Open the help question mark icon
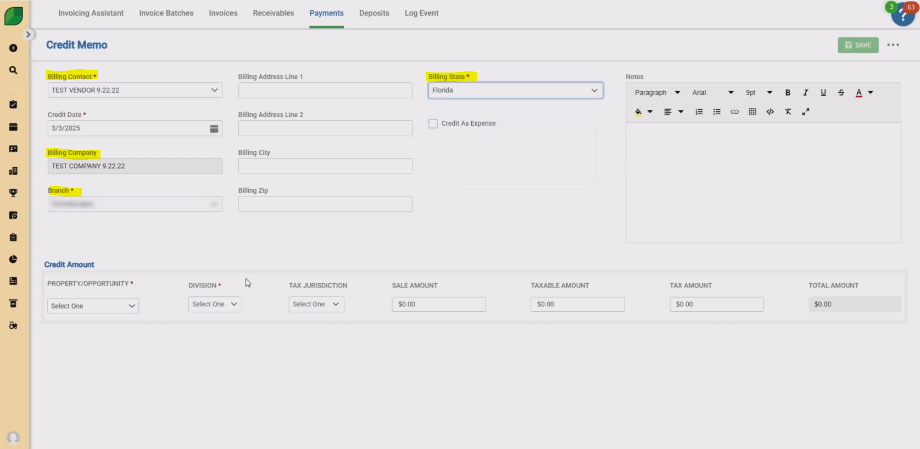920x449 pixels. pos(902,15)
